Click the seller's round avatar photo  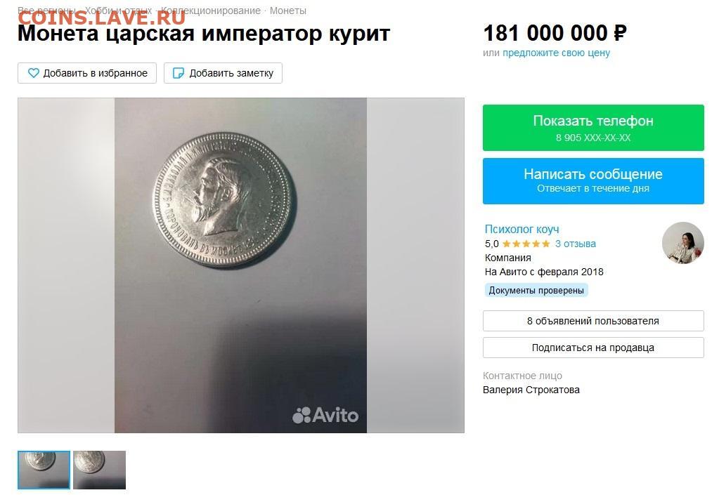[x=682, y=243]
